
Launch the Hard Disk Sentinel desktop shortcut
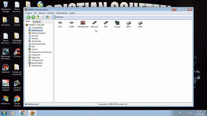(x=5, y=85)
